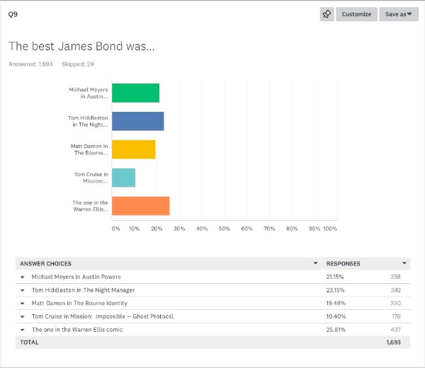Click 'Tom Hiddleston in The Night Manager' in the table
This screenshot has height=368, width=425.
[83, 290]
